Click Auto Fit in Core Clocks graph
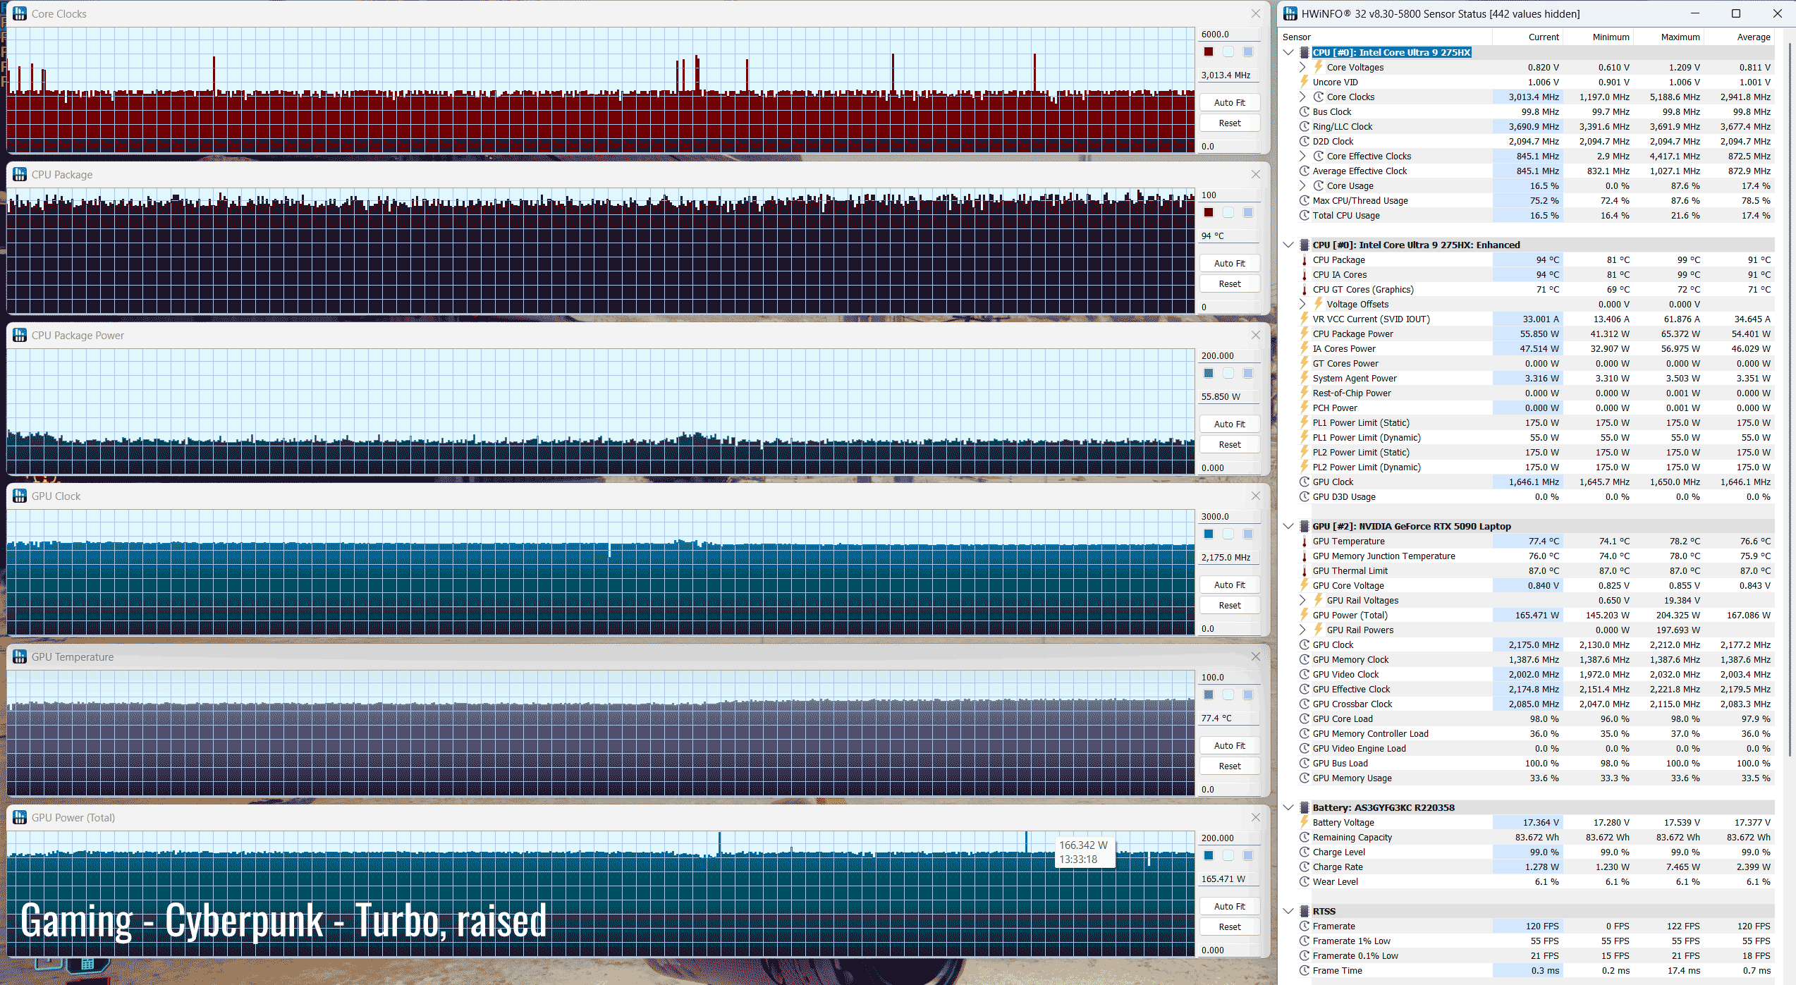The image size is (1796, 985). pos(1229,102)
